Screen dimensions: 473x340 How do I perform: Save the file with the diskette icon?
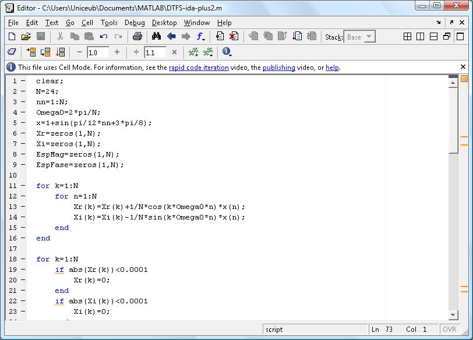[x=41, y=37]
